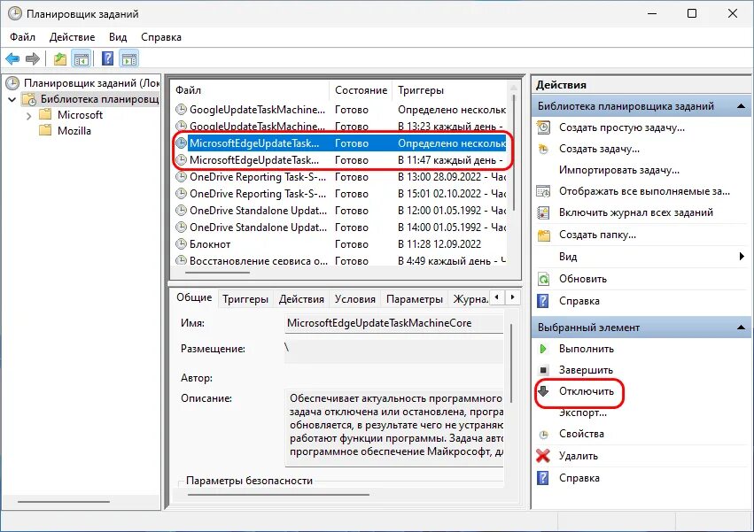The image size is (754, 532).
Task: Click the black End square icon
Action: (543, 370)
